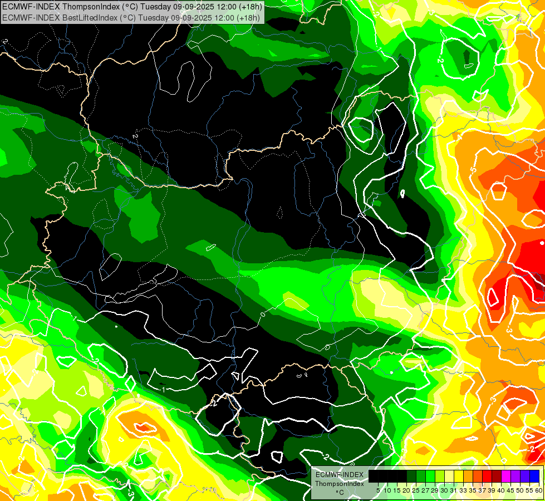545x501 pixels.
Task: Click the orange 33–35 legend swatch
Action: pyautogui.click(x=468, y=476)
